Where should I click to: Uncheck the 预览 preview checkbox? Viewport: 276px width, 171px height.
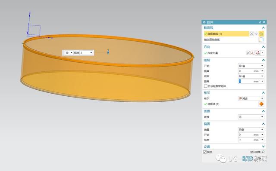205,152
